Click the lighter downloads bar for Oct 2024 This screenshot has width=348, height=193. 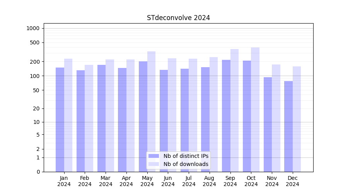(x=255, y=110)
